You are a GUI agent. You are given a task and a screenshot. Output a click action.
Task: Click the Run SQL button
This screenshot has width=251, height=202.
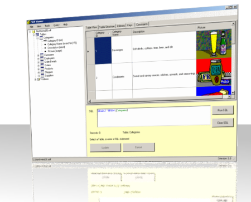pos(223,110)
